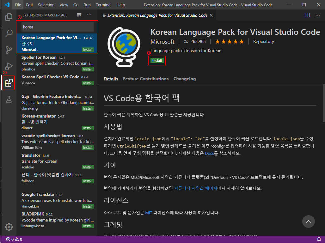325x243 pixels.
Task: Open the Source Control view
Action: [9, 50]
